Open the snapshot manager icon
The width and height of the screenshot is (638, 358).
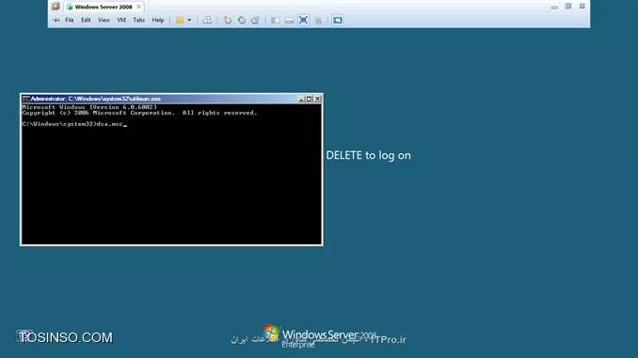(x=256, y=20)
